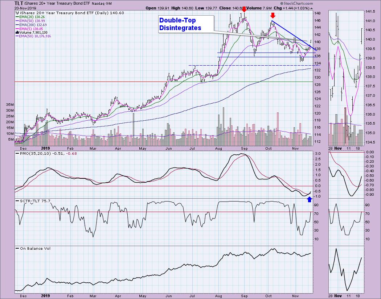Image resolution: width=381 pixels, height=299 pixels.
Task: Select the 'Low 139.77' value
Action: coord(206,8)
